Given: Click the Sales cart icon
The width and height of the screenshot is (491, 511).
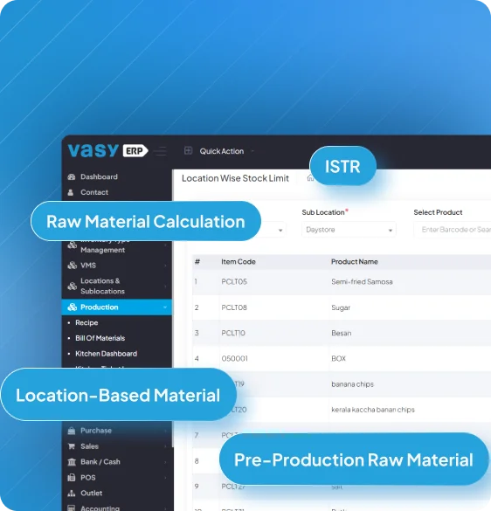Looking at the screenshot, I should click(x=72, y=446).
